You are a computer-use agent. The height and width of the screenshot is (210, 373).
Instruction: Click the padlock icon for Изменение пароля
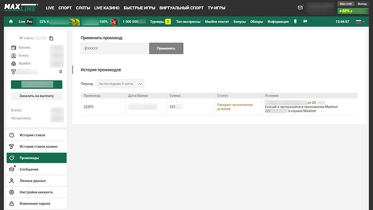(12, 204)
